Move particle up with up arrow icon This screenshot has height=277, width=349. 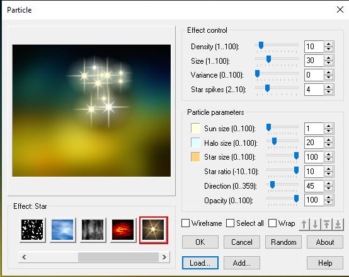click(304, 224)
